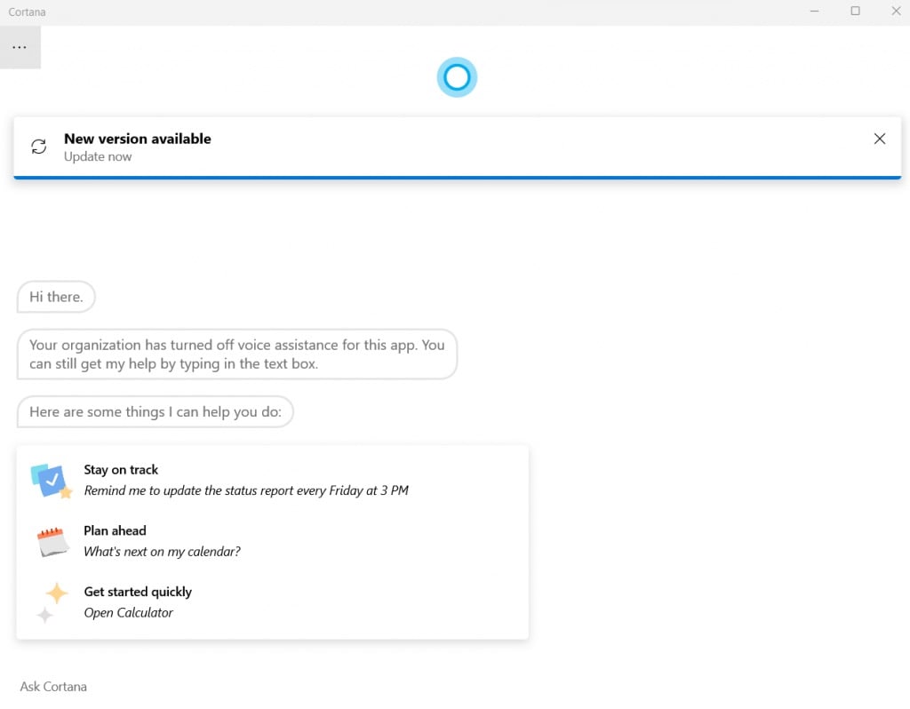Dismiss the new version notification banner
Image resolution: width=910 pixels, height=709 pixels.
pyautogui.click(x=879, y=139)
